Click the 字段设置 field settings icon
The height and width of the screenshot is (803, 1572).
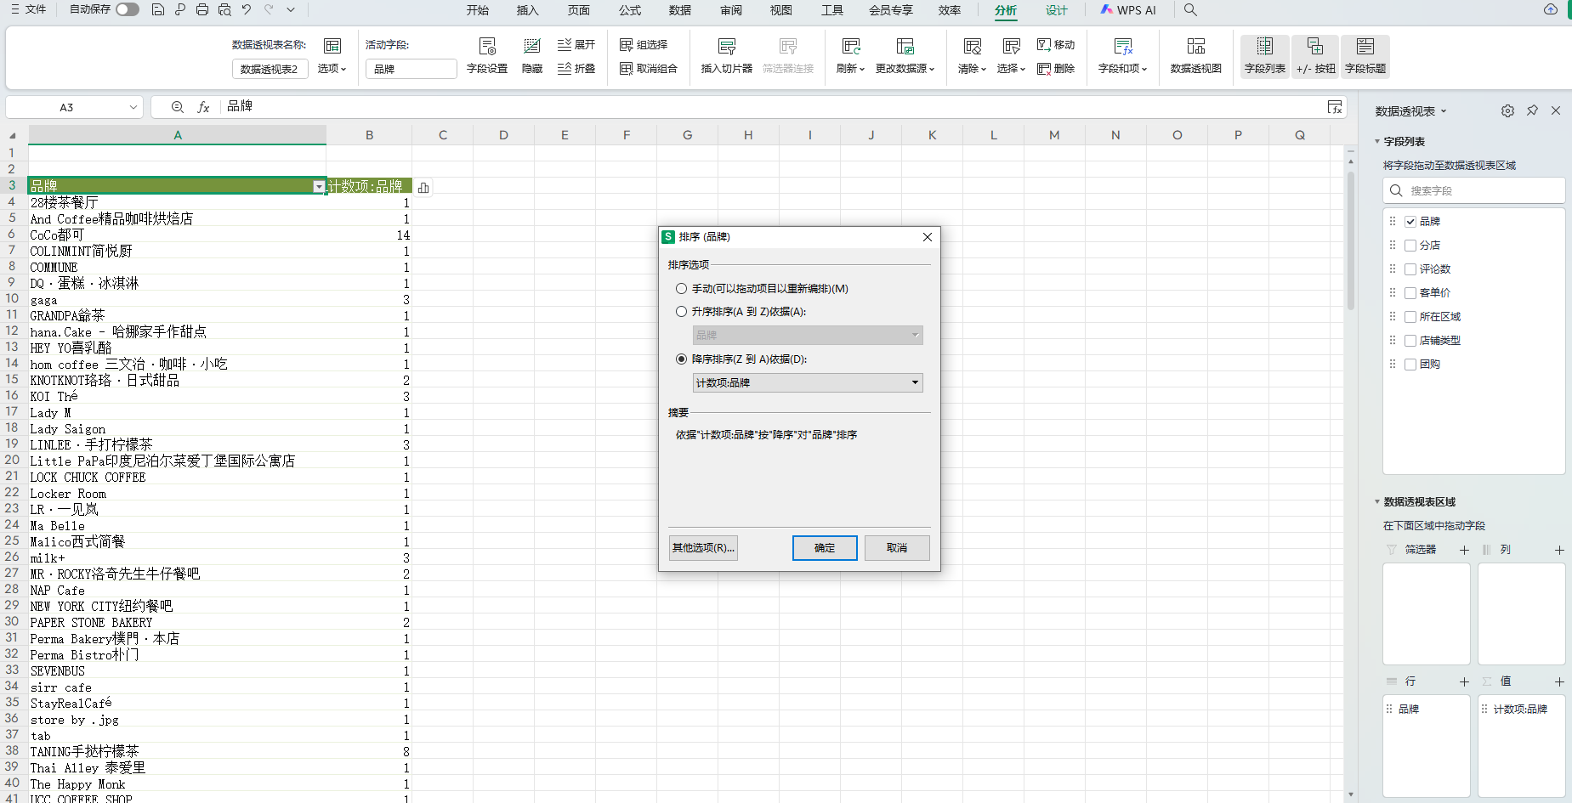[x=487, y=46]
